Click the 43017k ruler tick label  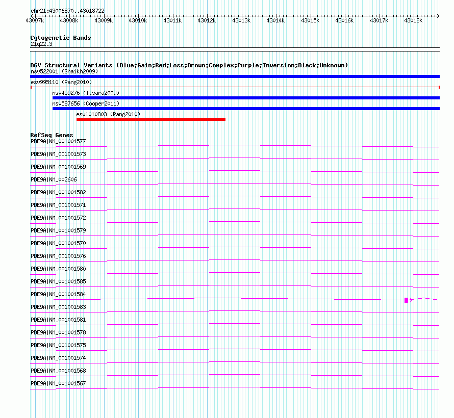pos(380,20)
